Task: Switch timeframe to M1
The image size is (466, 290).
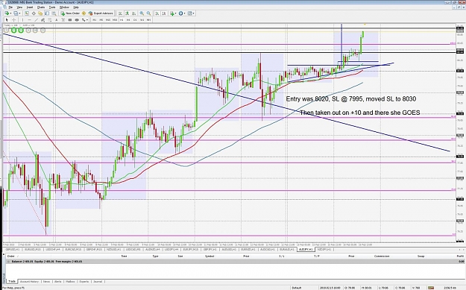Action: pyautogui.click(x=94, y=20)
